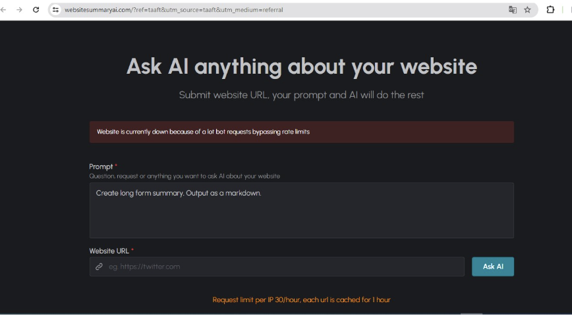
Task: Click the Prompt helper description text
Action: tap(185, 176)
